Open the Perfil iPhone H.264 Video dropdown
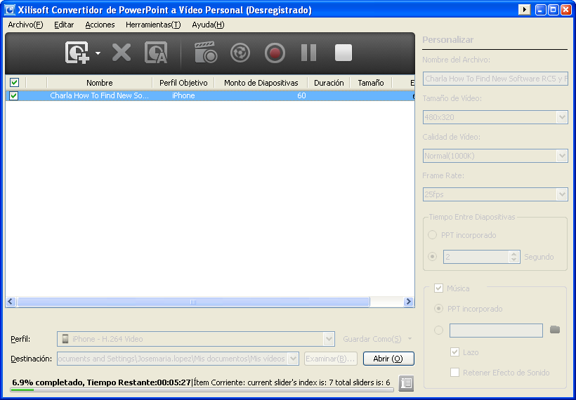The width and height of the screenshot is (576, 400). point(329,339)
